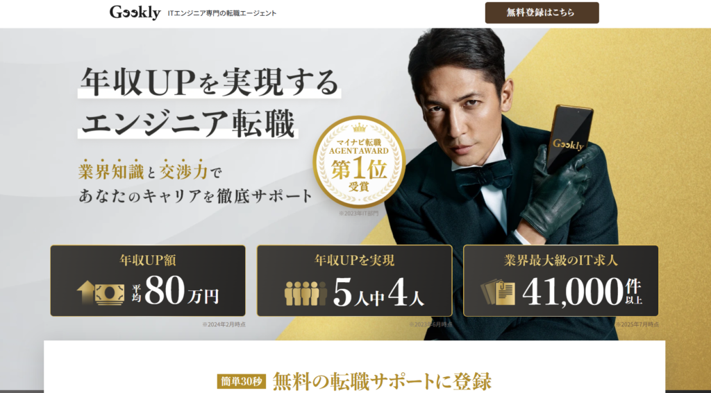Click the エンジニア転職 headline text

[188, 122]
